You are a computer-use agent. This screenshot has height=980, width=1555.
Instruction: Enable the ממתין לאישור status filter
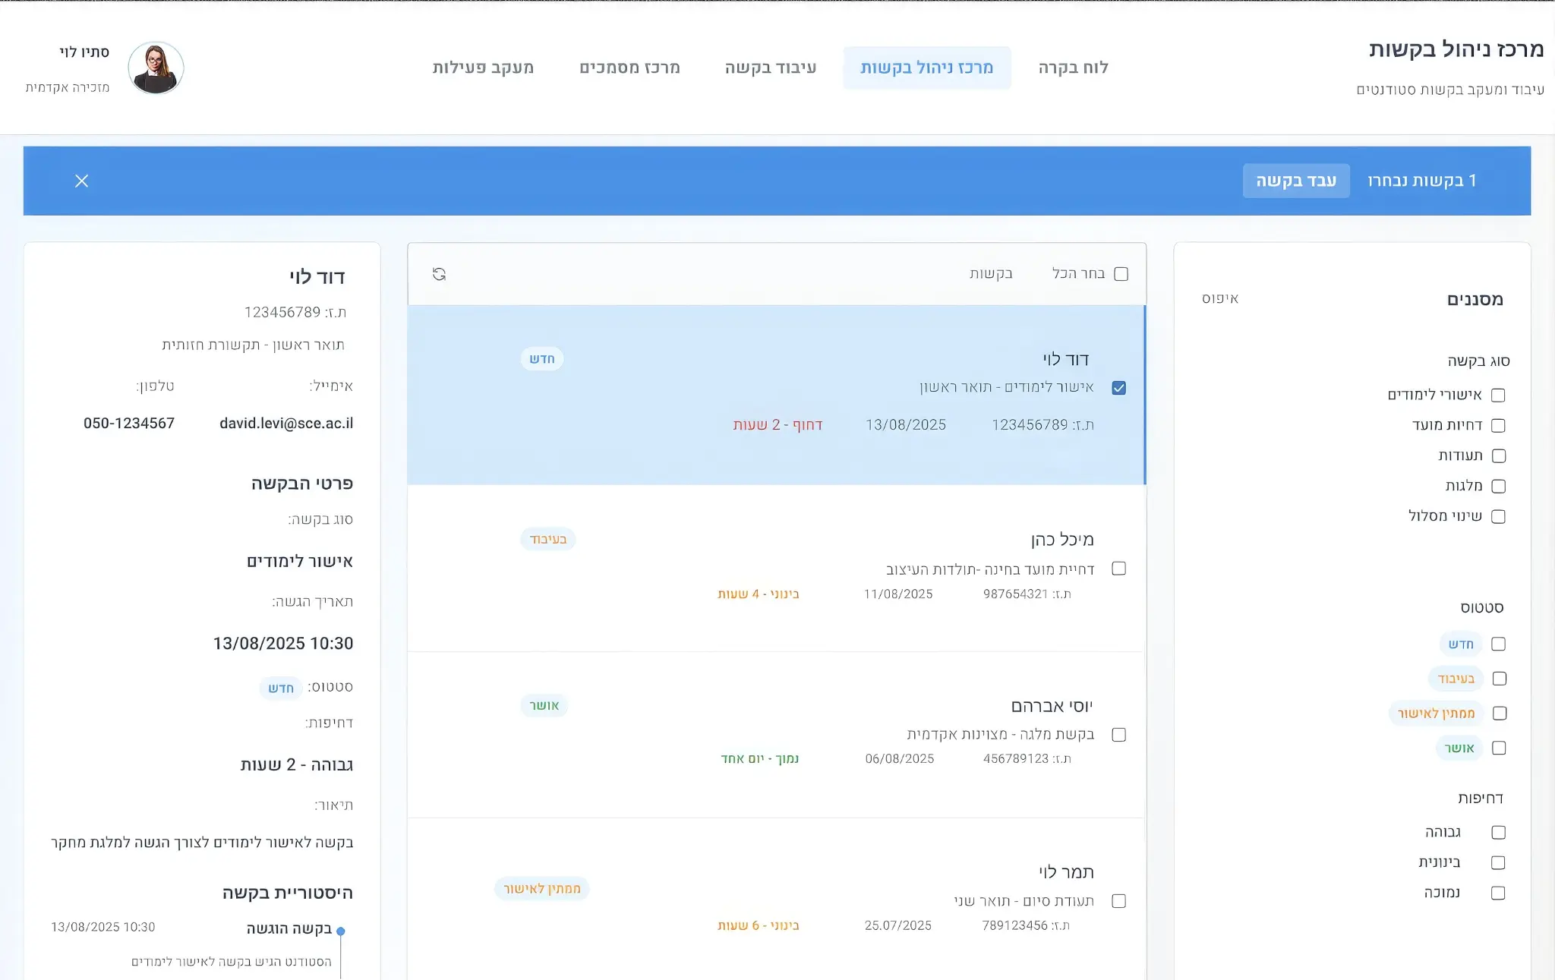1498,713
